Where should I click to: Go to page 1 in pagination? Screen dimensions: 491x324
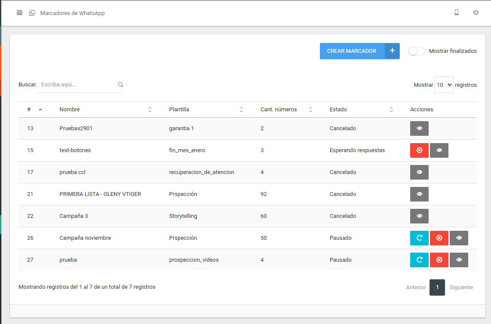click(x=437, y=287)
